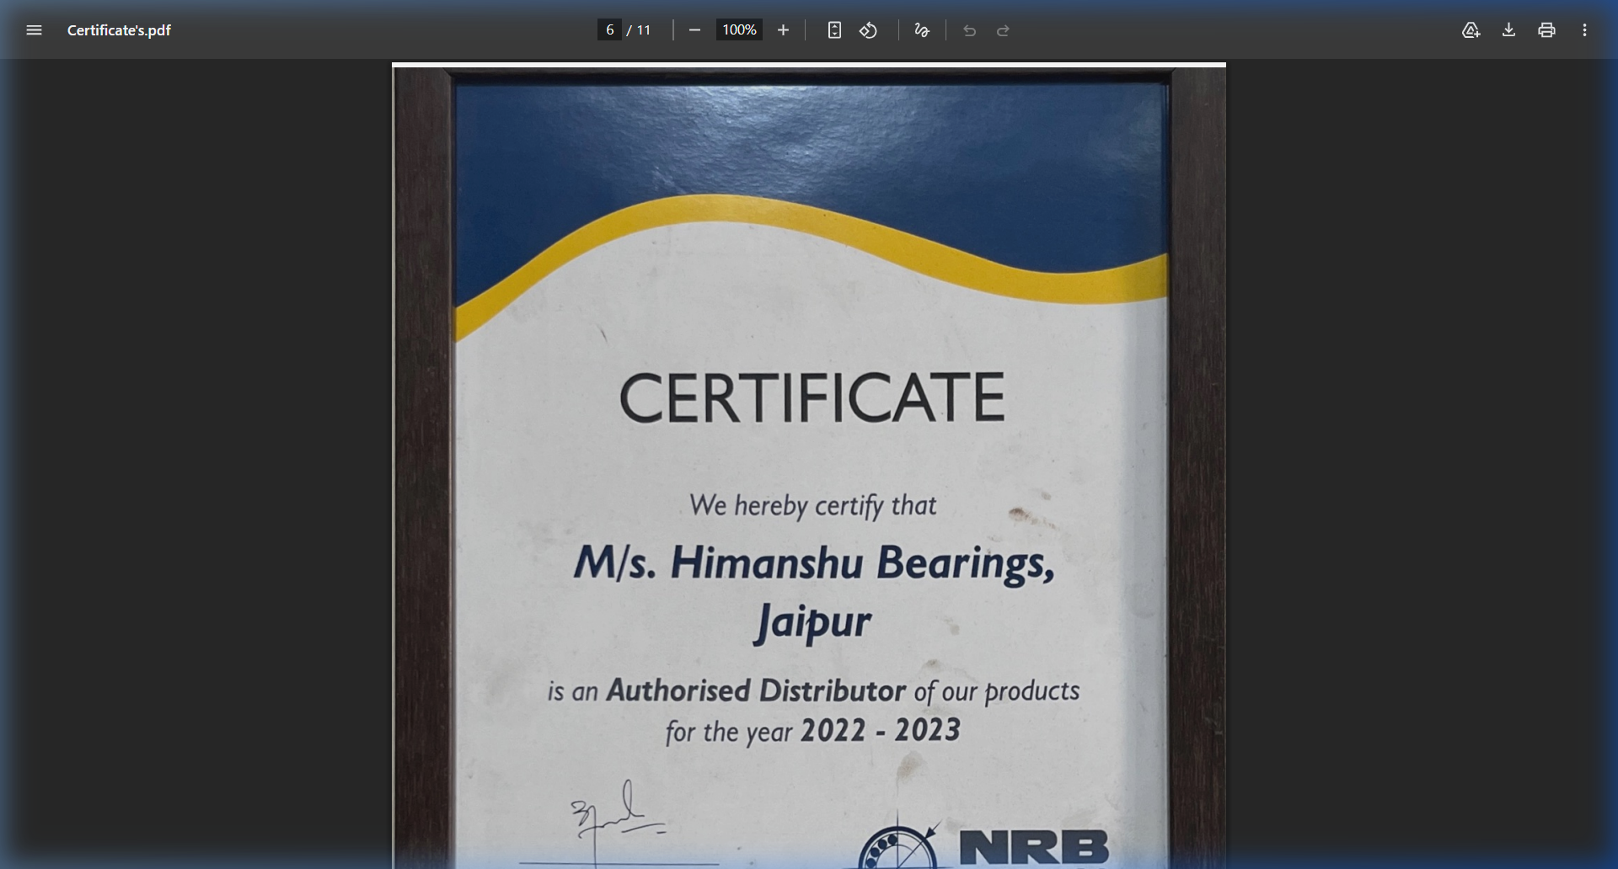Click the 'M/s. Himanshu Bearings,' text
This screenshot has height=869, width=1618.
point(814,562)
